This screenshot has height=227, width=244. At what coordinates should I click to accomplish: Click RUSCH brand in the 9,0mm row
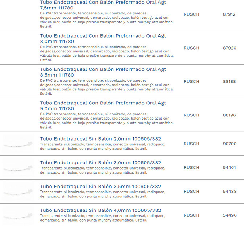[191, 115]
